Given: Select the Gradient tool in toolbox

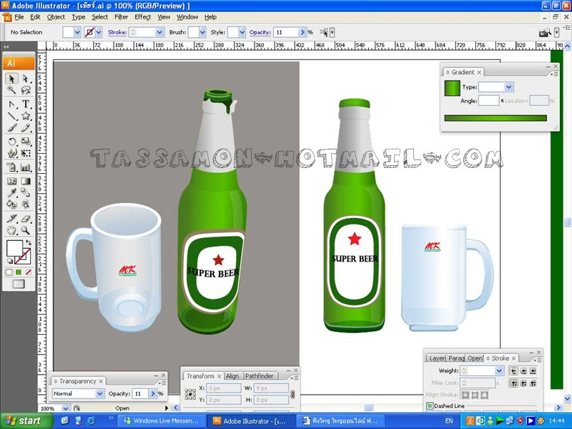Looking at the screenshot, I should click(26, 181).
